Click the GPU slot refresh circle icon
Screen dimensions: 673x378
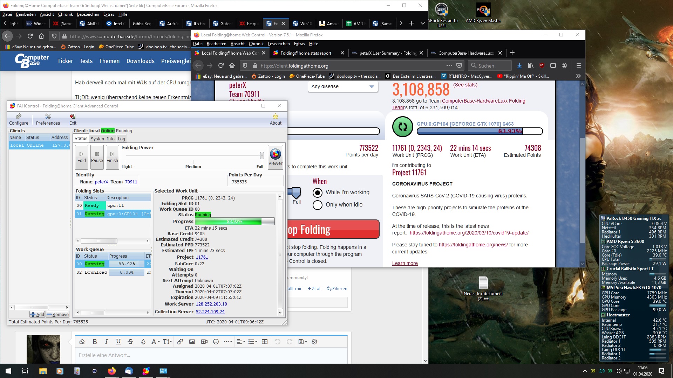tap(402, 127)
